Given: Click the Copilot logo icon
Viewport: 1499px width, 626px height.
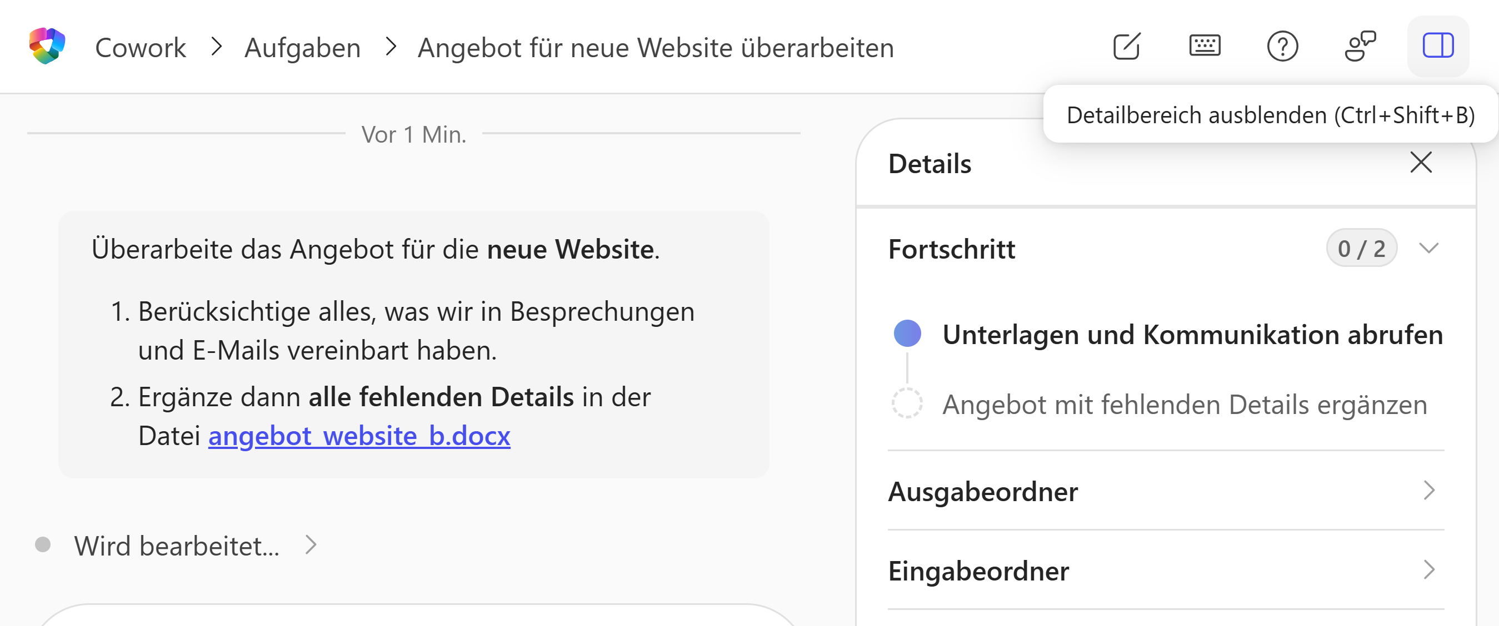Looking at the screenshot, I should pyautogui.click(x=47, y=46).
